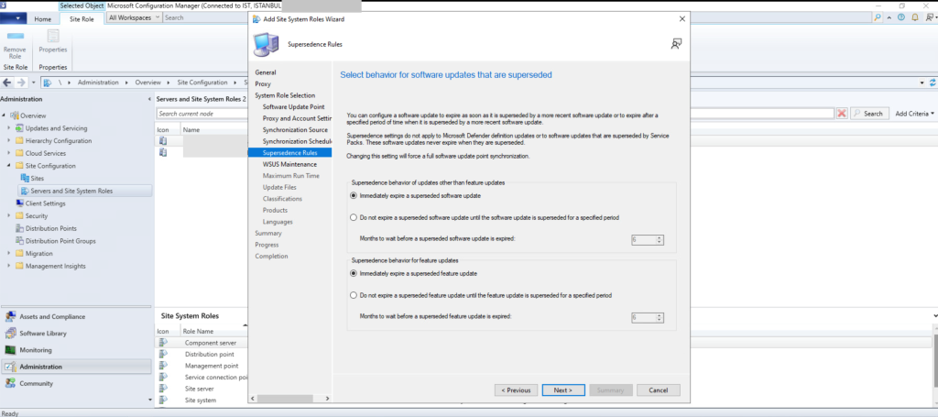
Task: Select 'Do not expire a superseded feature update' option
Action: (354, 295)
